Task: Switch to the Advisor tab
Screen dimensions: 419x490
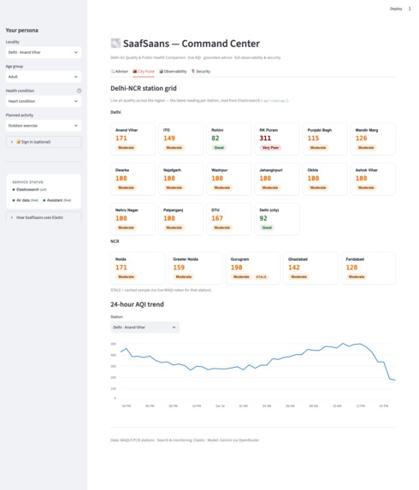Action: click(120, 71)
